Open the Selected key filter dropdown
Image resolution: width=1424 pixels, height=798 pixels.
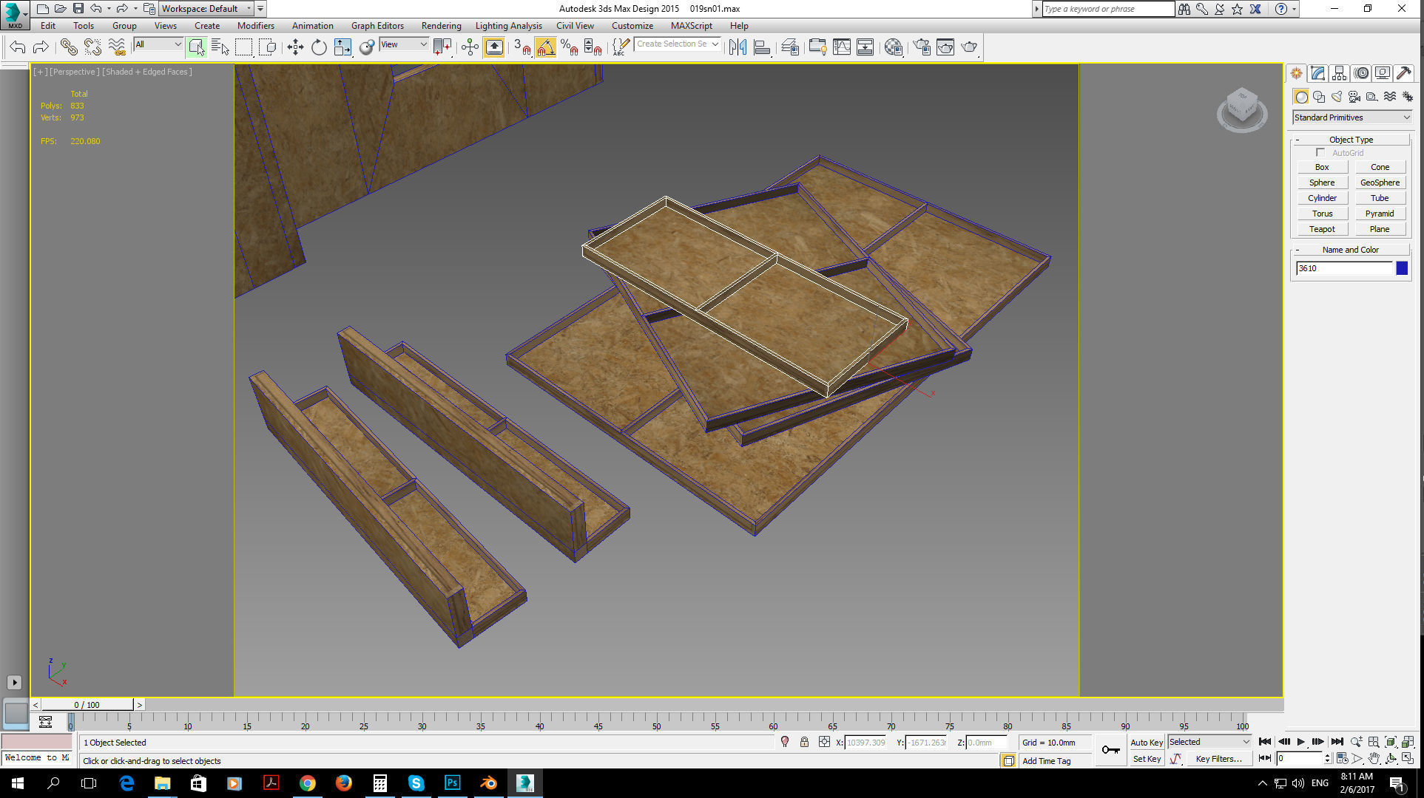[1209, 742]
